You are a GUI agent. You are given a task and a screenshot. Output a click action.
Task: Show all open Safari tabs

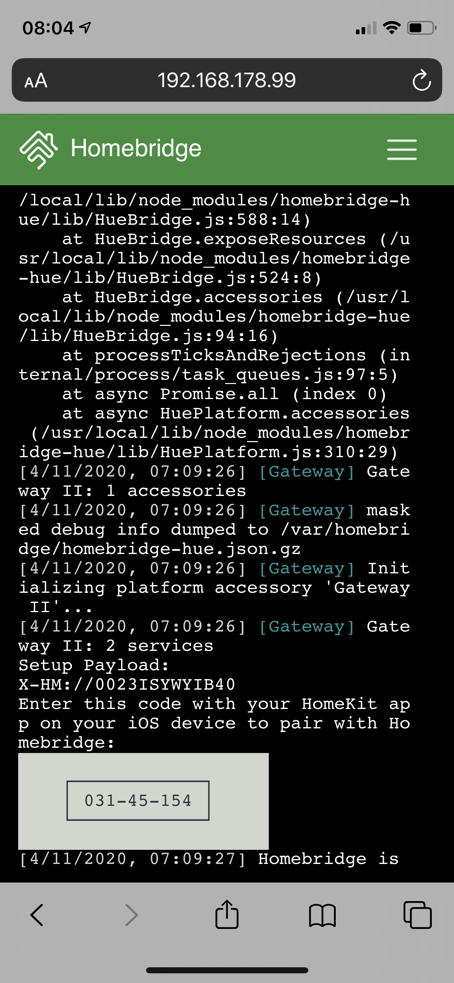[417, 915]
